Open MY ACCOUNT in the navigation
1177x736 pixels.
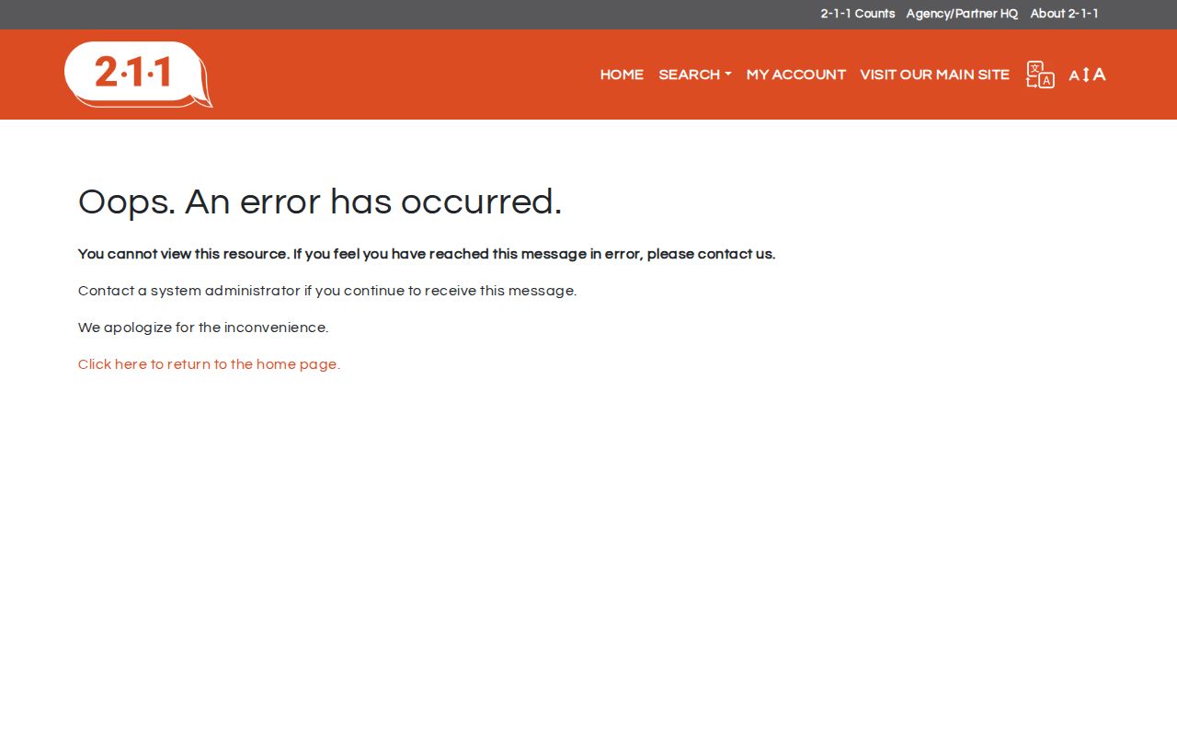[x=796, y=75]
